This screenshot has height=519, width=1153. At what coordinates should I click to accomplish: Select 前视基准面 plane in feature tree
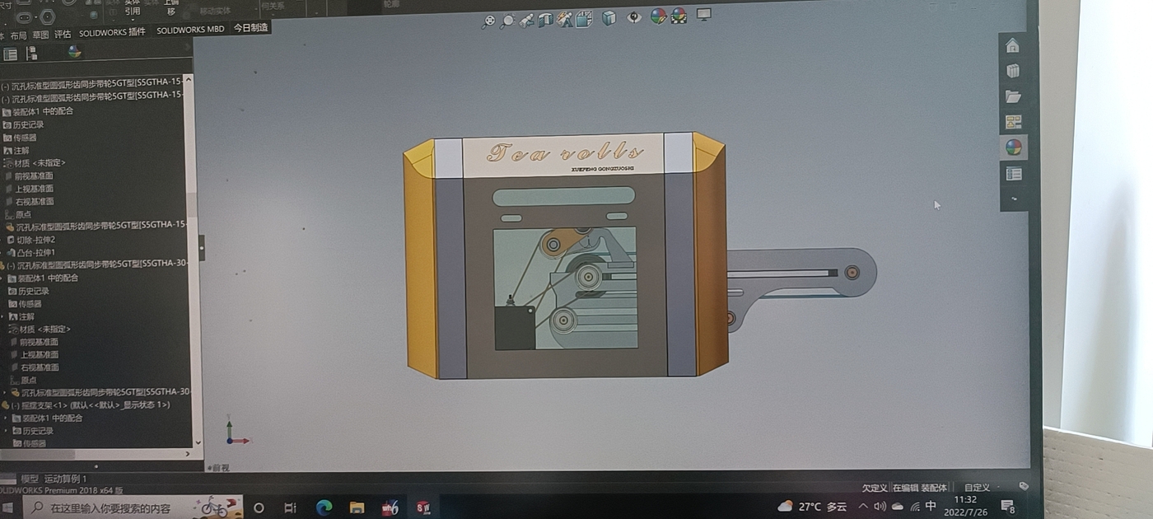pos(34,175)
